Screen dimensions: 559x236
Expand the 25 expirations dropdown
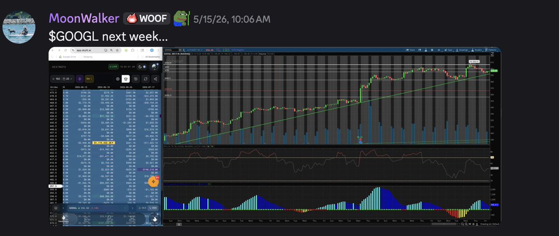coord(68,79)
